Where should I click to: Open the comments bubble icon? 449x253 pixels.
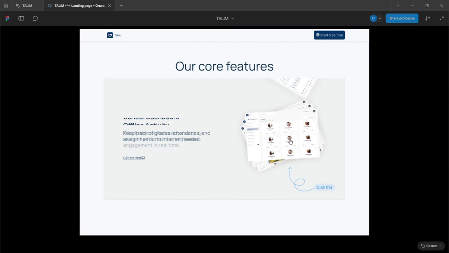[x=35, y=18]
